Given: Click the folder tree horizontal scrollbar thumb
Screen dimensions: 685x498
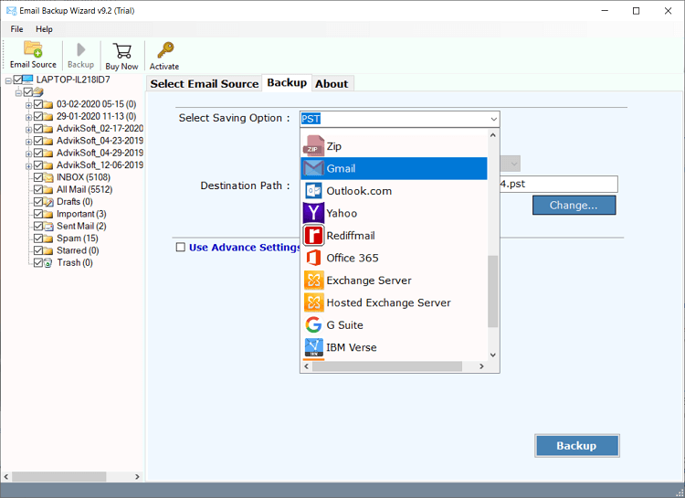Looking at the screenshot, I should pyautogui.click(x=59, y=477).
